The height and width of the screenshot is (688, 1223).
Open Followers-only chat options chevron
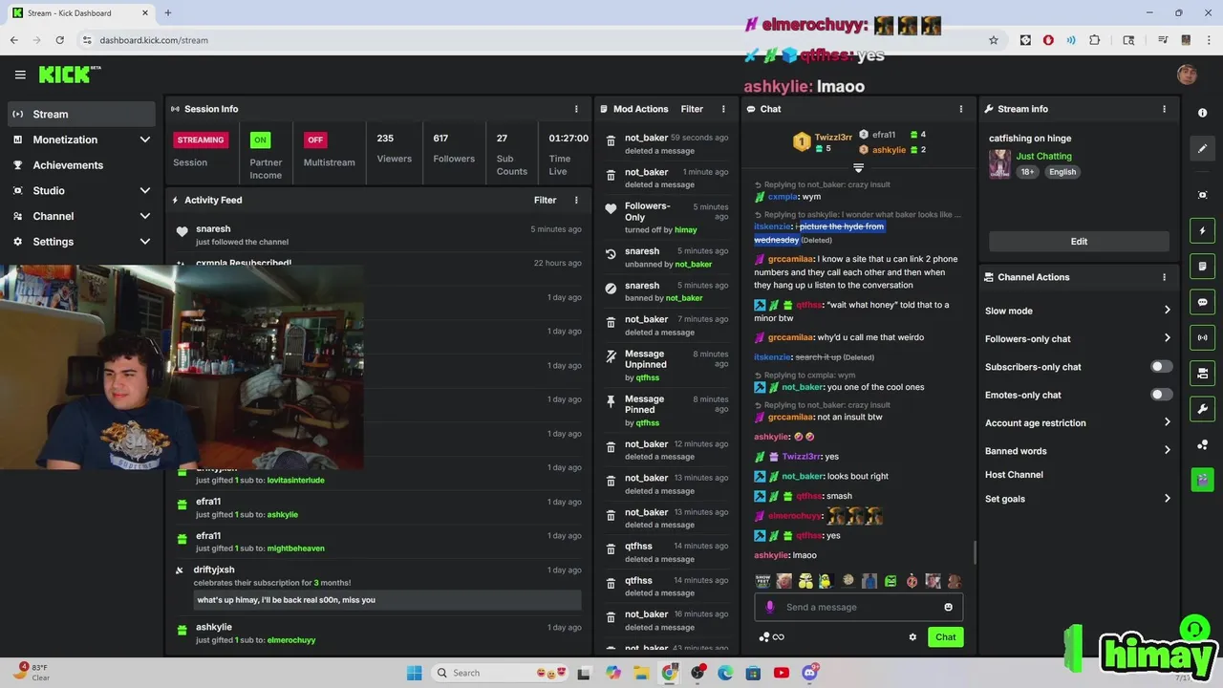[1167, 338]
